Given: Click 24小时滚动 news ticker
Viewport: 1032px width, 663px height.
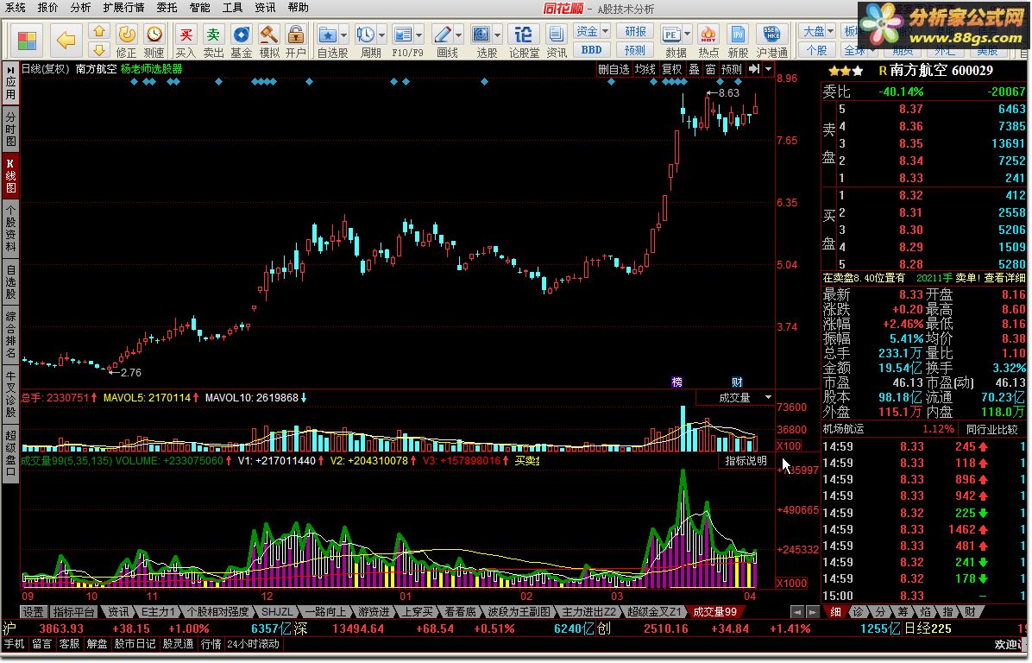Looking at the screenshot, I should (253, 644).
